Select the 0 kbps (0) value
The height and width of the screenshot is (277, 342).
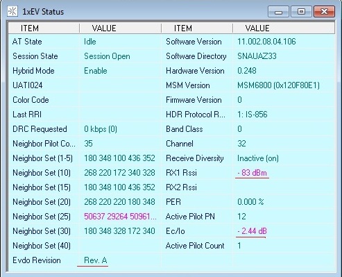click(x=101, y=129)
